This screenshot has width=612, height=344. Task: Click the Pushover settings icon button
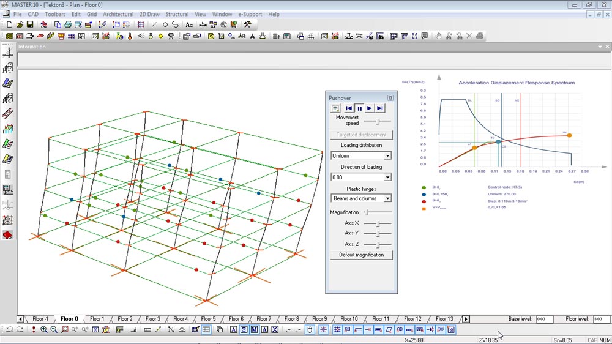(x=335, y=108)
